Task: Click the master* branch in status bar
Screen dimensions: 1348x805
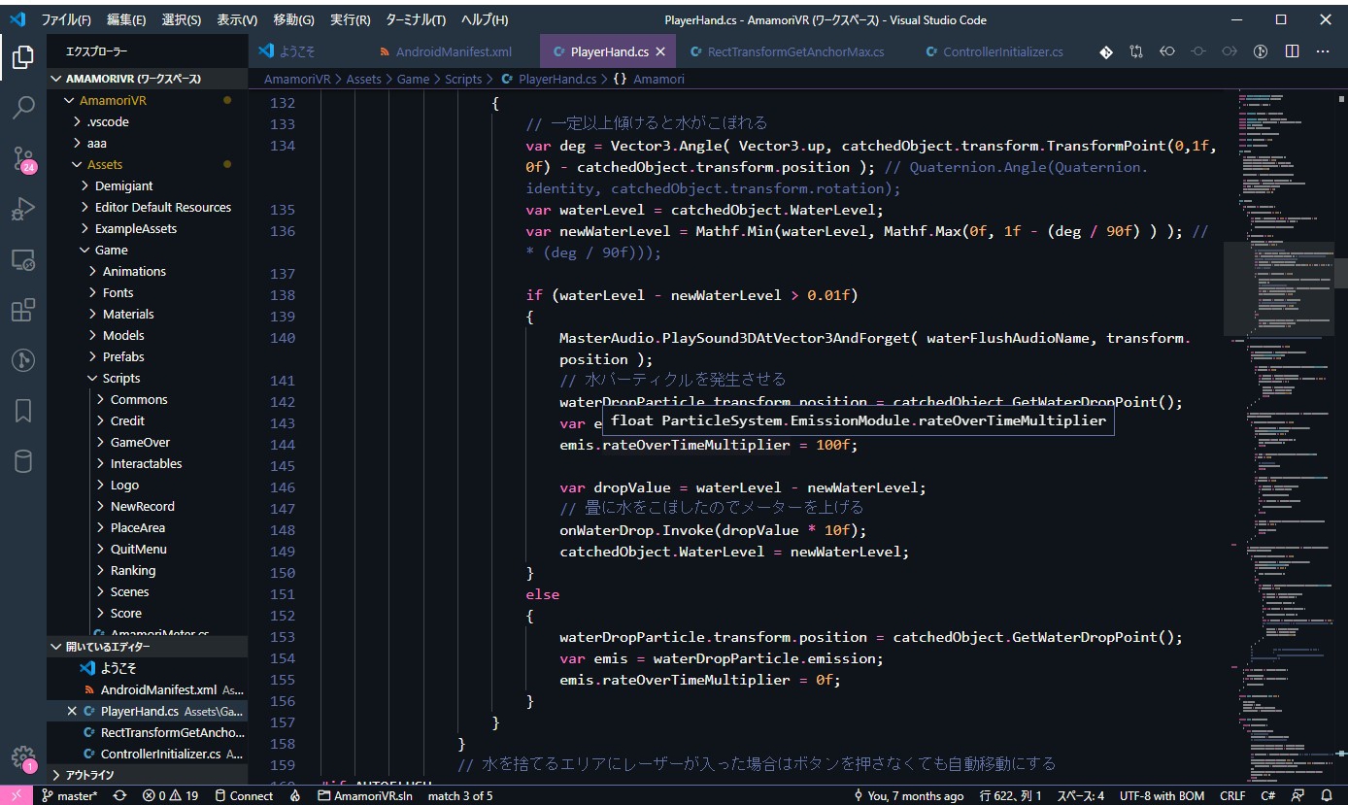Action: [x=69, y=795]
